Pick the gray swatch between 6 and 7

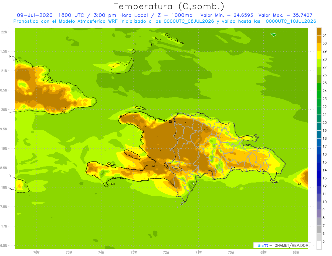point(319,230)
